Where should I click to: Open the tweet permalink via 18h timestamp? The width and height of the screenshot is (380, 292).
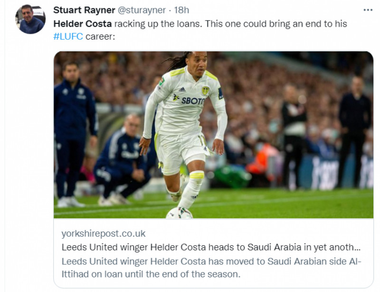point(181,10)
